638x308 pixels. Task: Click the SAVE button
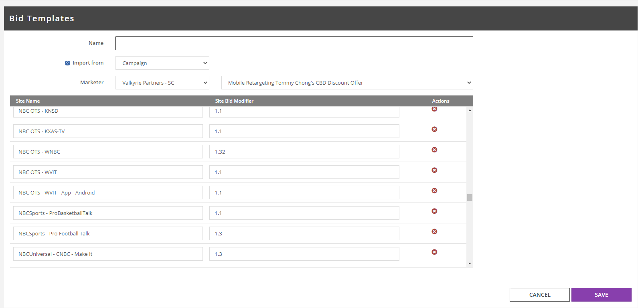click(602, 295)
